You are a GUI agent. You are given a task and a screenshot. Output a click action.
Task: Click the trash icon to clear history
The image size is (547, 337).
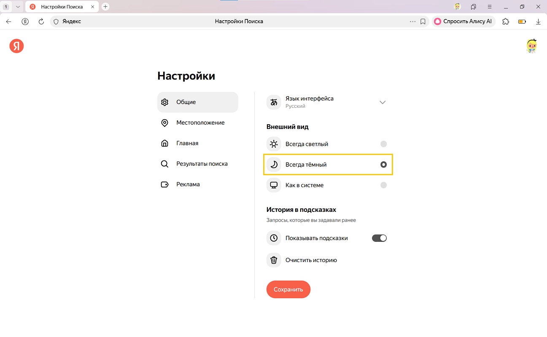[x=274, y=260]
